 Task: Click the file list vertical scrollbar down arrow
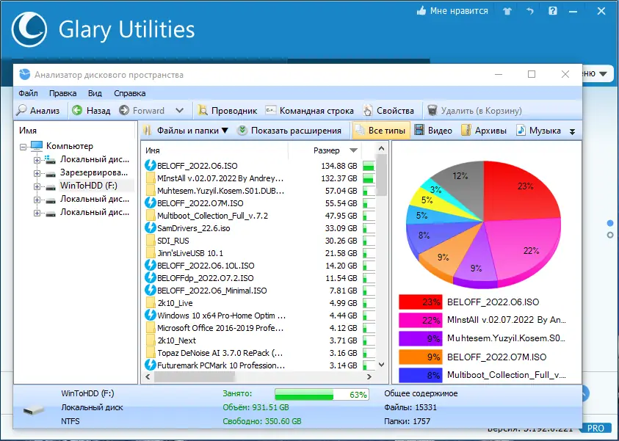[381, 365]
